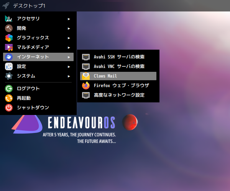
Task: Expand the アクセサリ submenu arrow
Action: click(x=69, y=19)
